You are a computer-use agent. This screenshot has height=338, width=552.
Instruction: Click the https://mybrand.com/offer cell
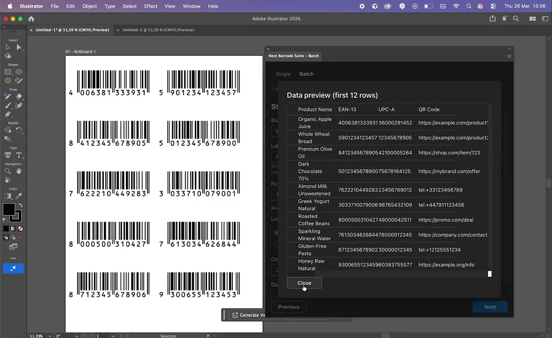[449, 171]
